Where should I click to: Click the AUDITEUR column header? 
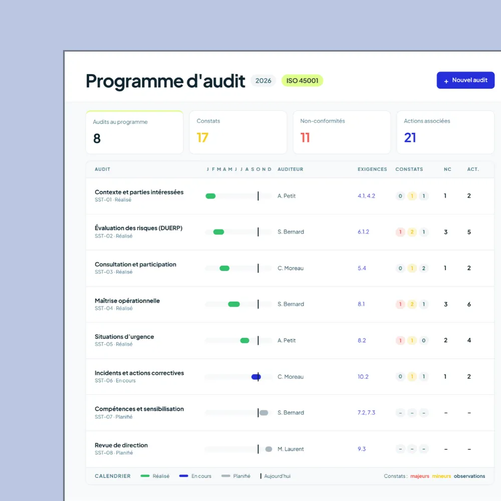tap(291, 169)
